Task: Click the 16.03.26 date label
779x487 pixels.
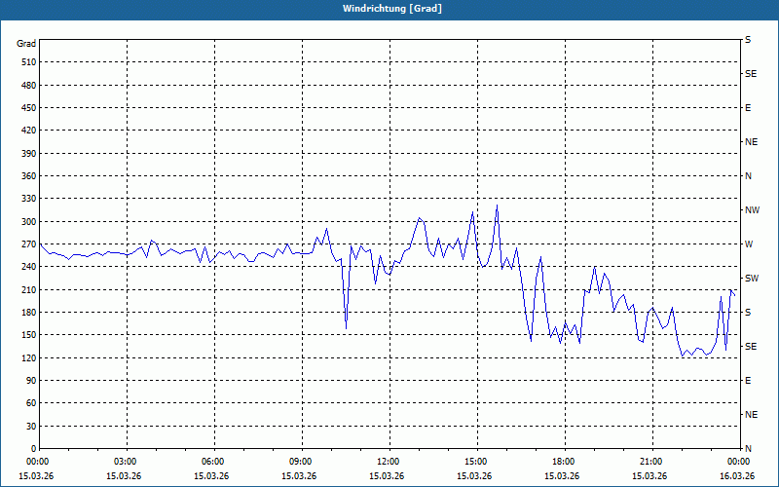Action: tap(737, 476)
